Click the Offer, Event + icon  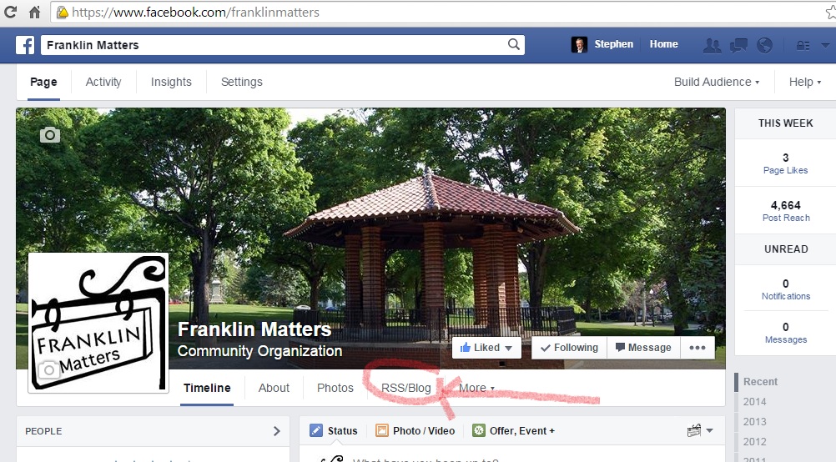479,430
